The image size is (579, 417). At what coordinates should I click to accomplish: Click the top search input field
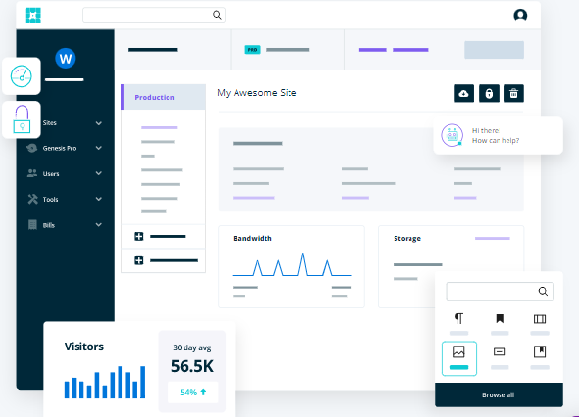point(155,15)
